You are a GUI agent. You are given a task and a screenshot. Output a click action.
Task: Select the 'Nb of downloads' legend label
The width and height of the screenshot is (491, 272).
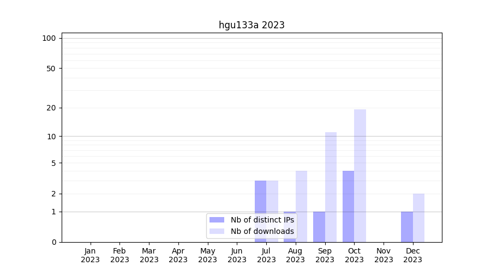tap(262, 231)
